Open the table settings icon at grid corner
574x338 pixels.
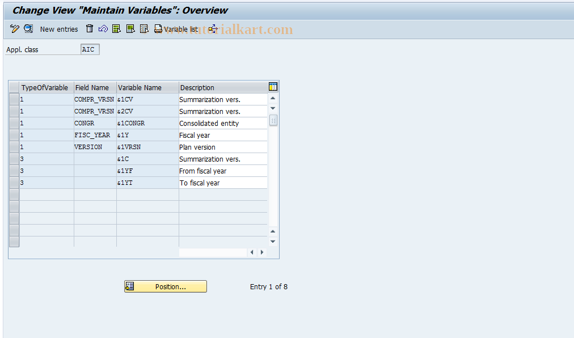pyautogui.click(x=273, y=87)
